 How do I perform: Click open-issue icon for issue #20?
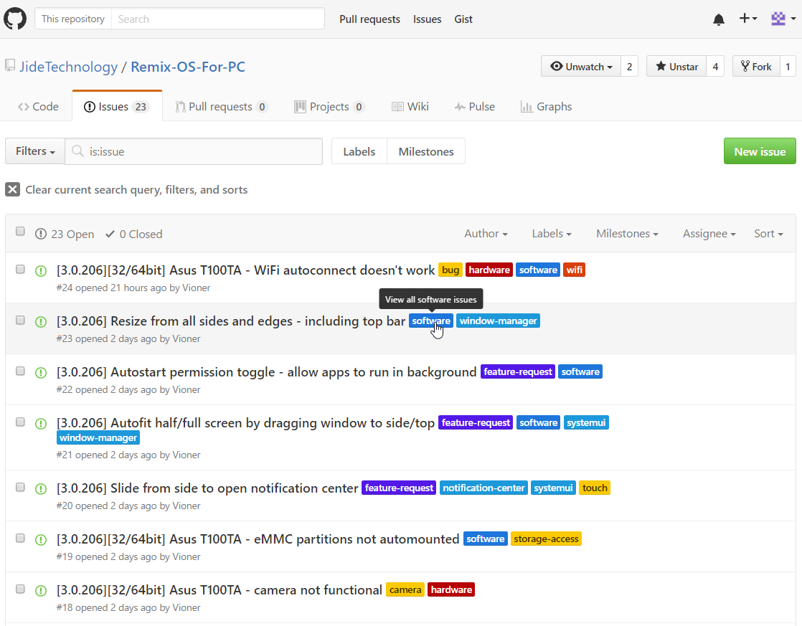click(40, 489)
